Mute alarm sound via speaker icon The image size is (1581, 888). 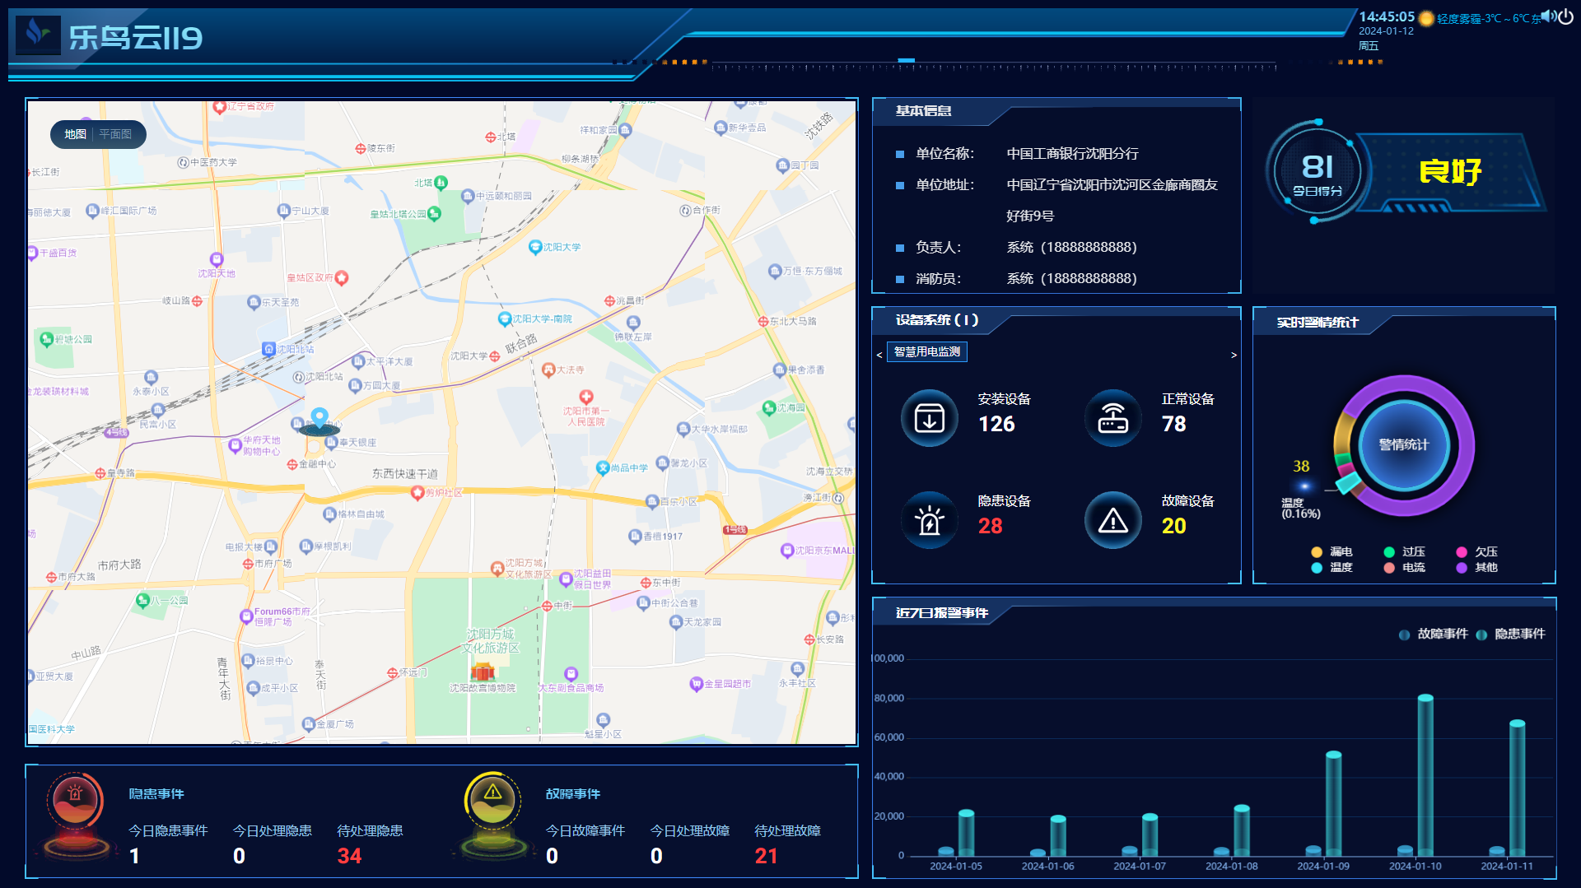[1548, 16]
